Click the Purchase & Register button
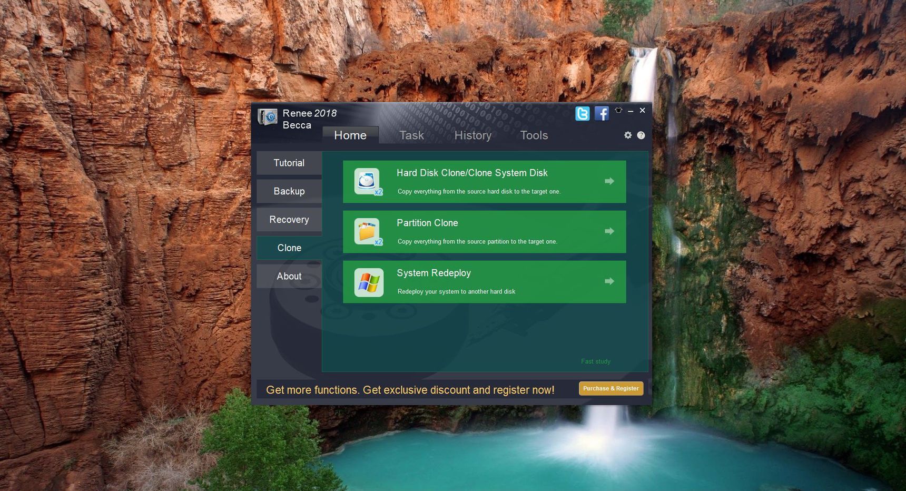Viewport: 906px width, 491px height. [611, 388]
